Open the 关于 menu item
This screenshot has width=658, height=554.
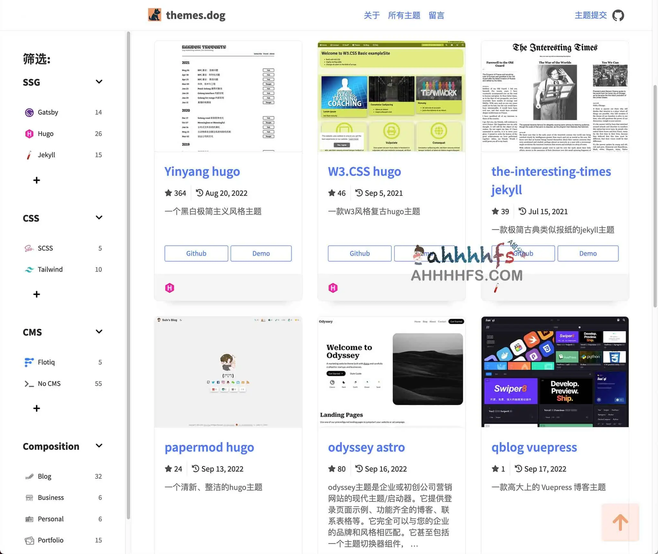click(371, 15)
